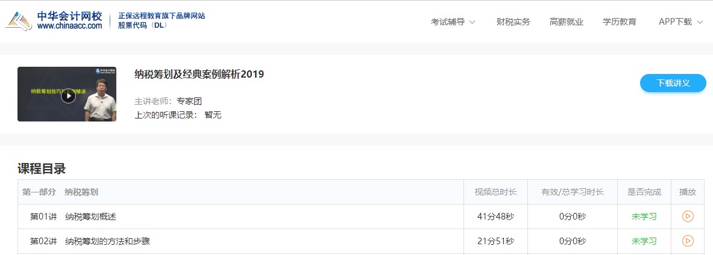The width and height of the screenshot is (713, 255).
Task: Open lesson title 纳税筹划概述
Action: point(90,217)
